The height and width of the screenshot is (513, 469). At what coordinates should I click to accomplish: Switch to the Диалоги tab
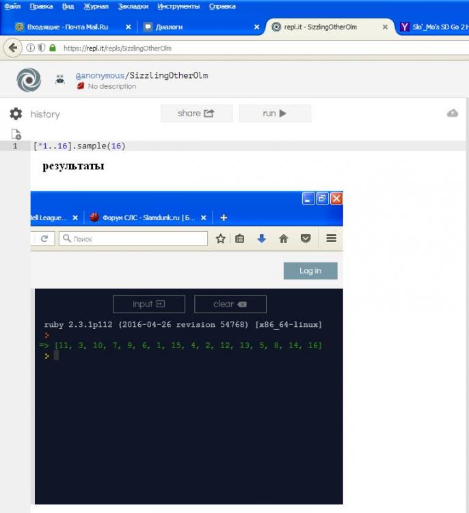(x=169, y=27)
